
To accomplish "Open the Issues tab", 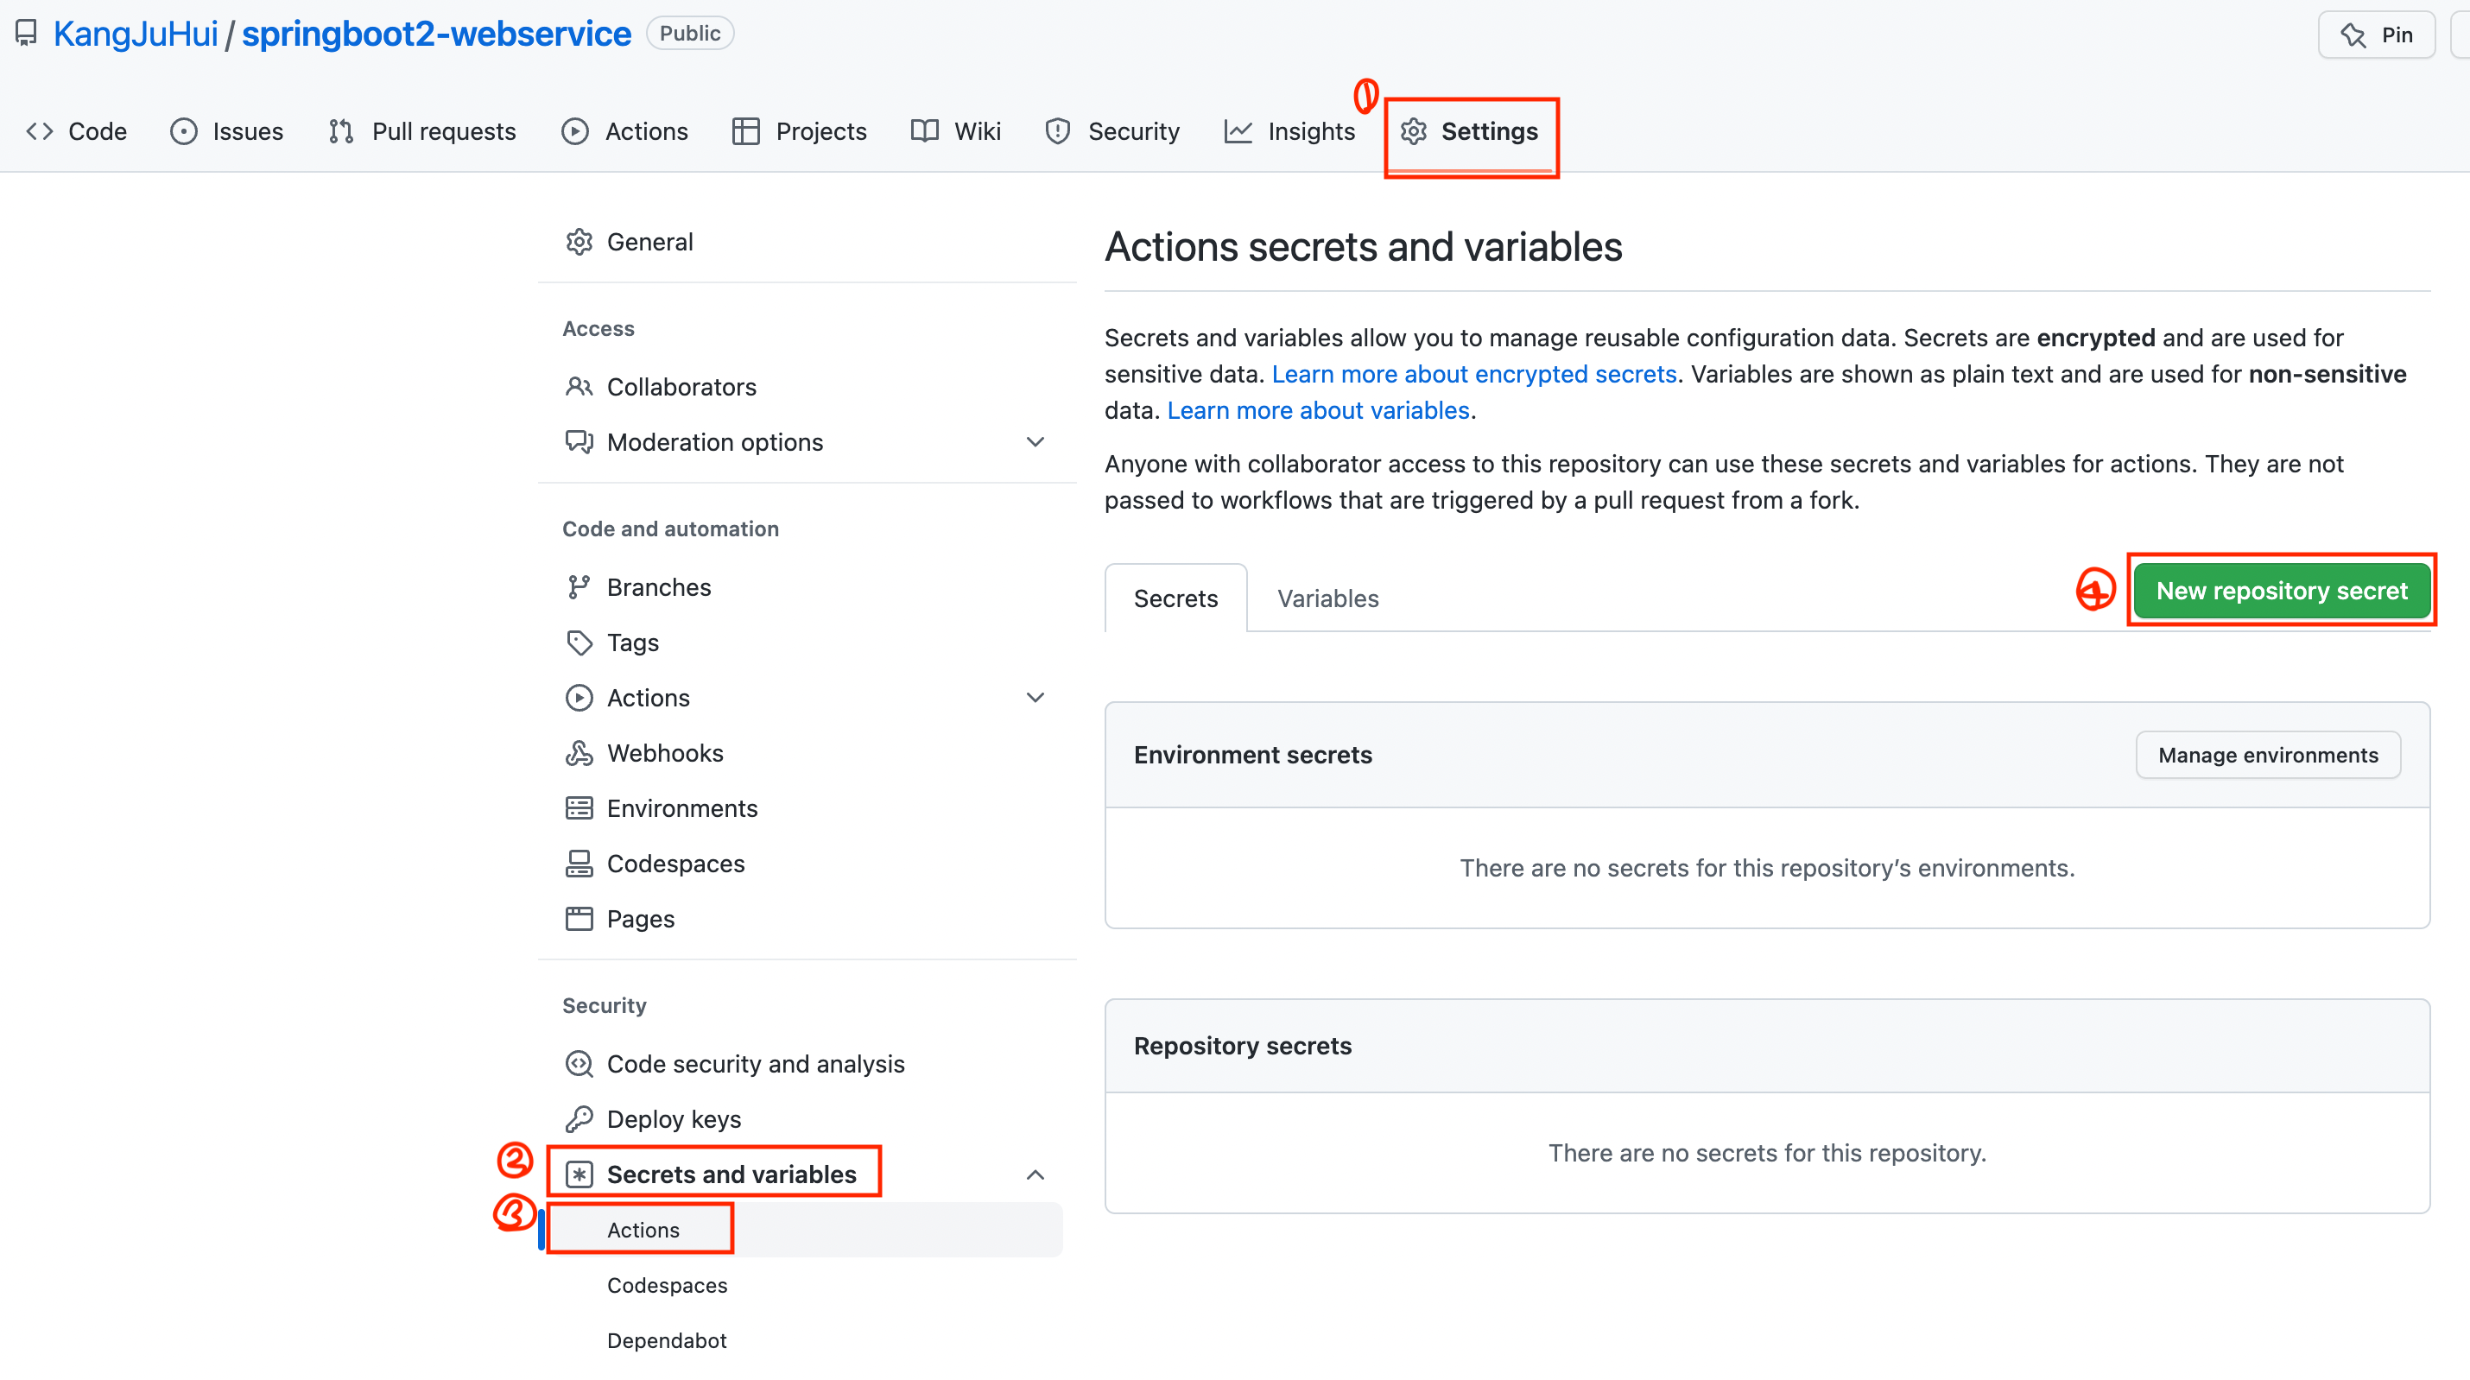I will (227, 131).
